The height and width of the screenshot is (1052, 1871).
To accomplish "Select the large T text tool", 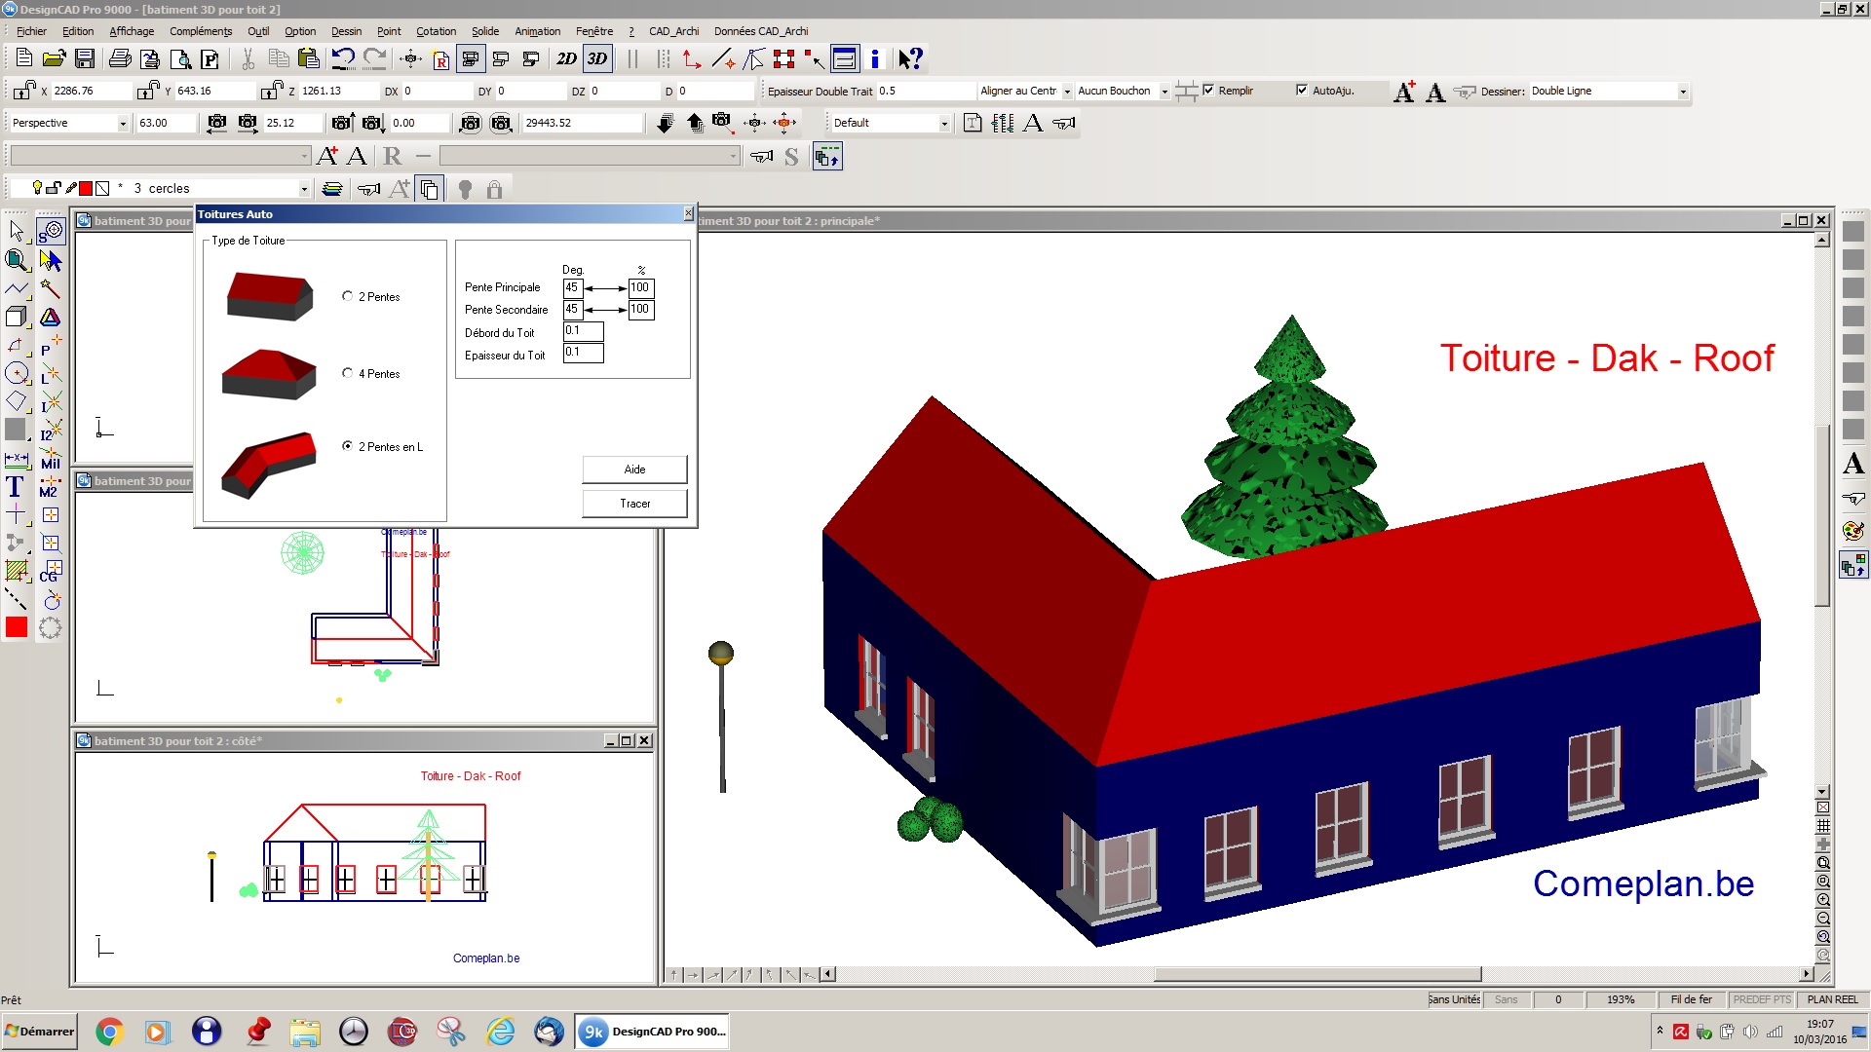I will (x=16, y=487).
